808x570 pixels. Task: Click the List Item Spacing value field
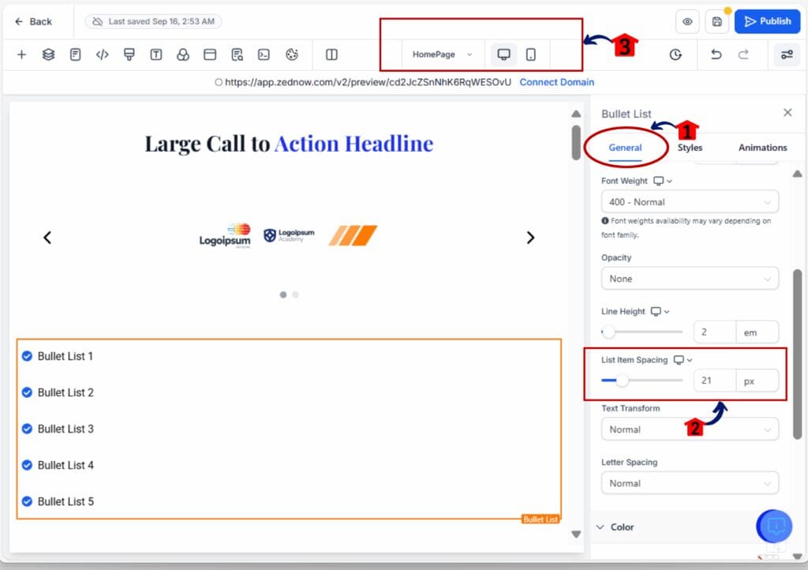(x=714, y=381)
